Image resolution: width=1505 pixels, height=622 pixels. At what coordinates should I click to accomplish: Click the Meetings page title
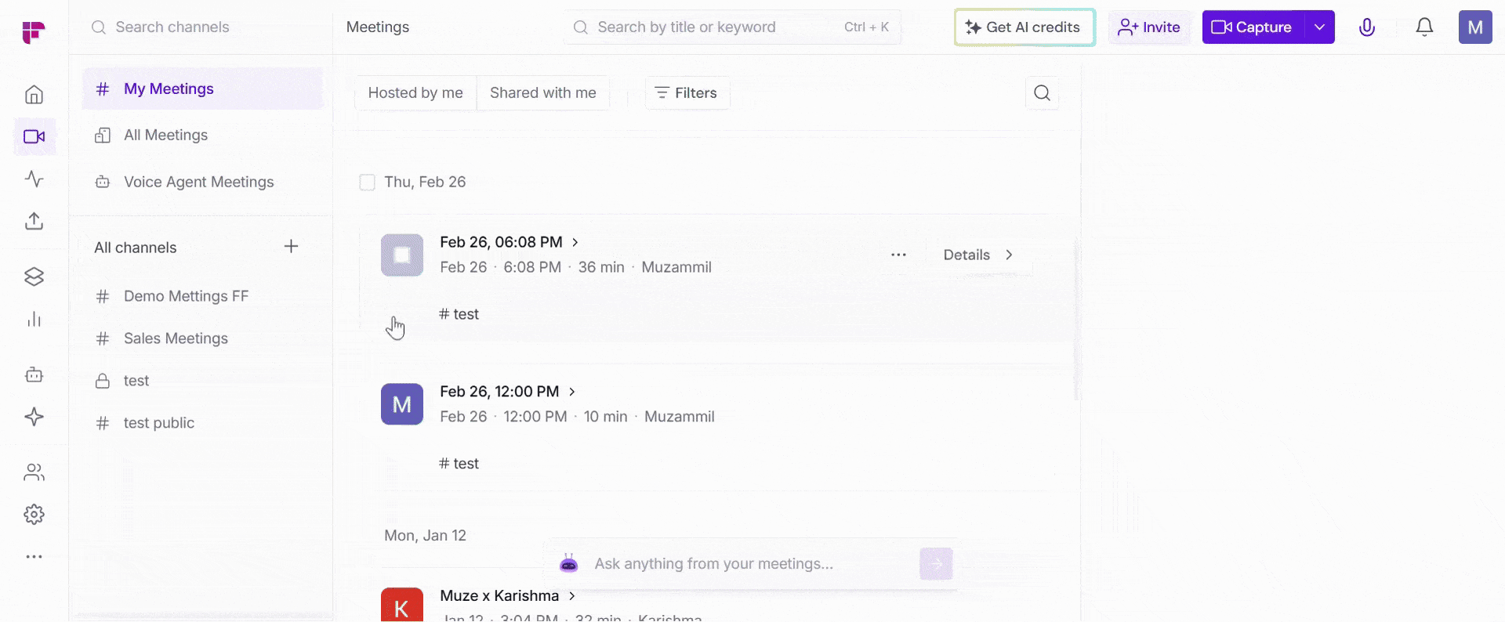(x=378, y=27)
